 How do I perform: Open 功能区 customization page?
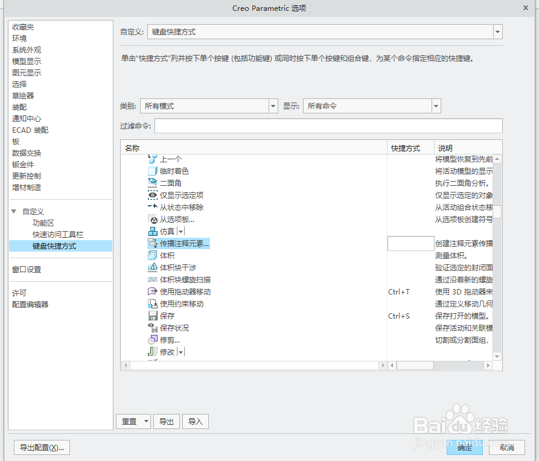tap(43, 223)
